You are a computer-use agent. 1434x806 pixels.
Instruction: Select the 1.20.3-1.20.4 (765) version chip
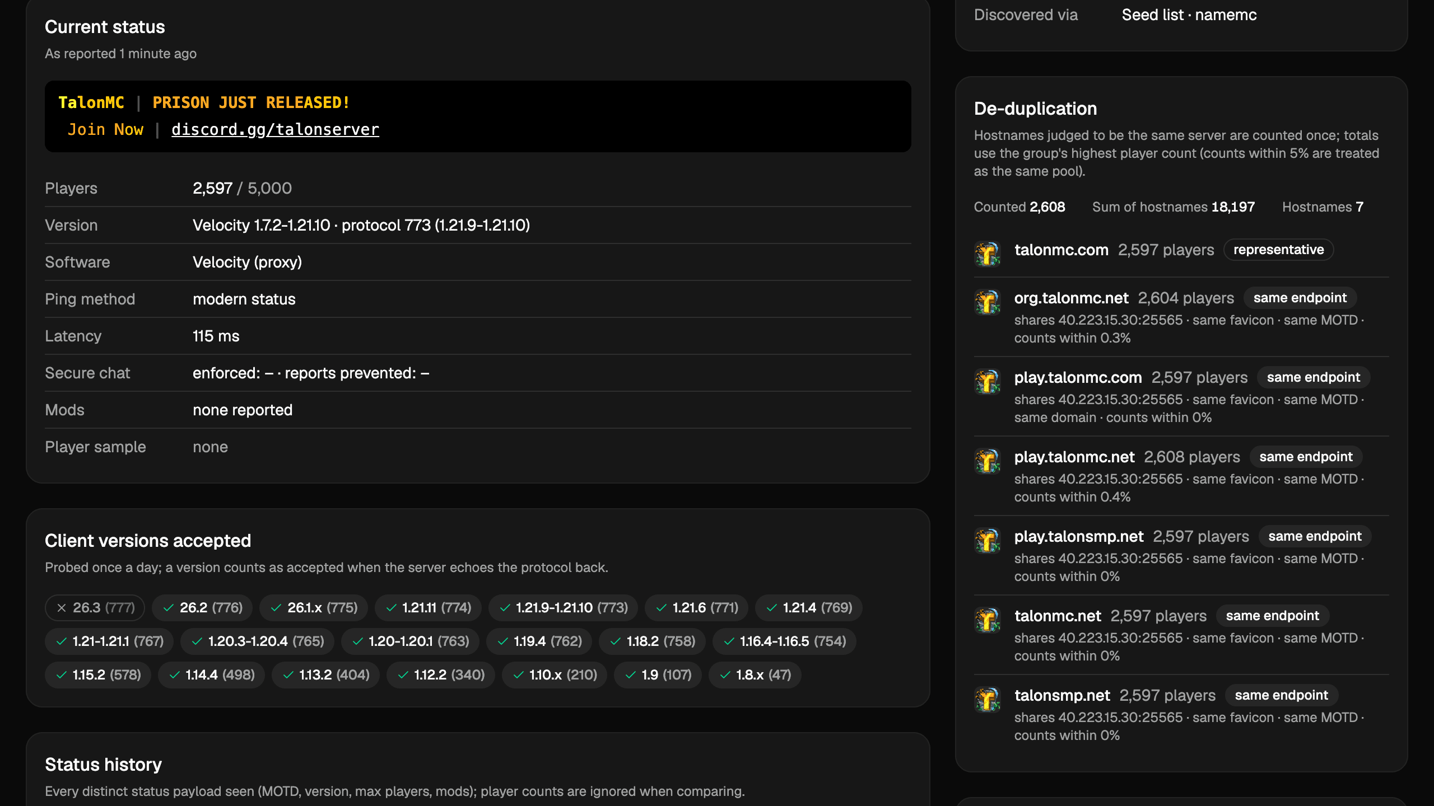[x=257, y=641]
